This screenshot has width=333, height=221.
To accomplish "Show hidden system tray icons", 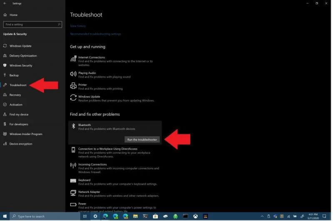I will (262, 216).
